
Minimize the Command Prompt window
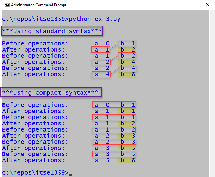pos(180,5)
